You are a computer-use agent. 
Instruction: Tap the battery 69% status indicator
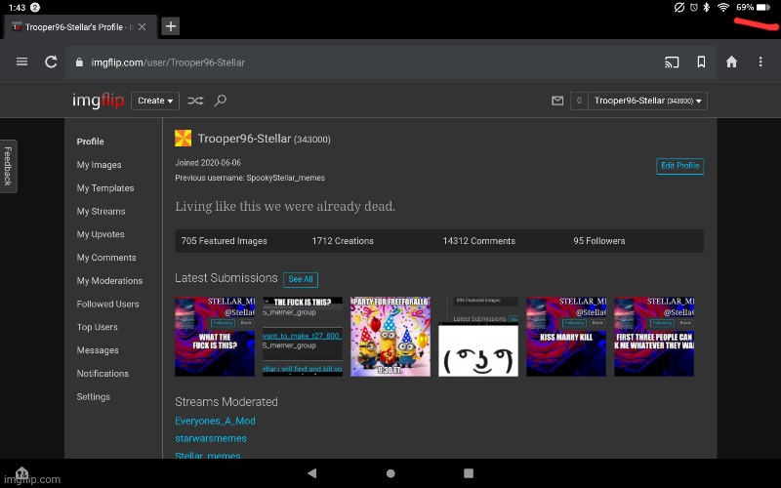tap(753, 8)
